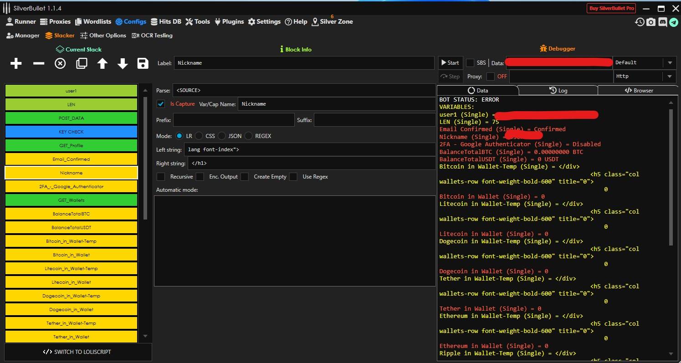Open the Other Options sub-tab
The image size is (681, 363).
coord(103,35)
